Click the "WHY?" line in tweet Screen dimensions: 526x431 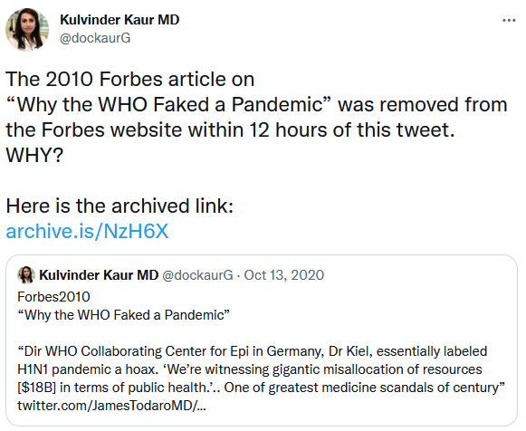click(34, 155)
